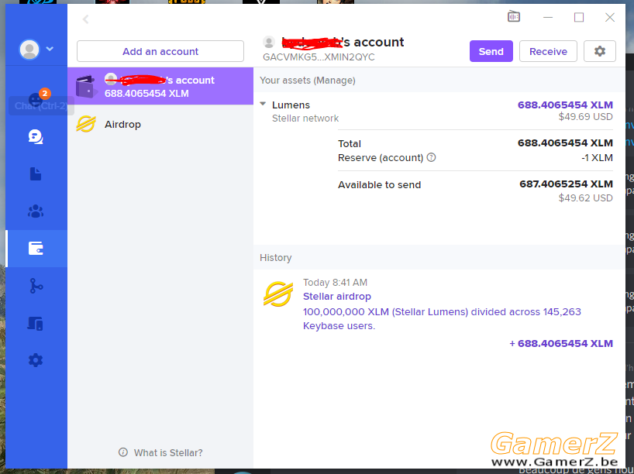This screenshot has width=634, height=474.
Task: Open the Airdrop row in the account list
Action: (x=160, y=124)
